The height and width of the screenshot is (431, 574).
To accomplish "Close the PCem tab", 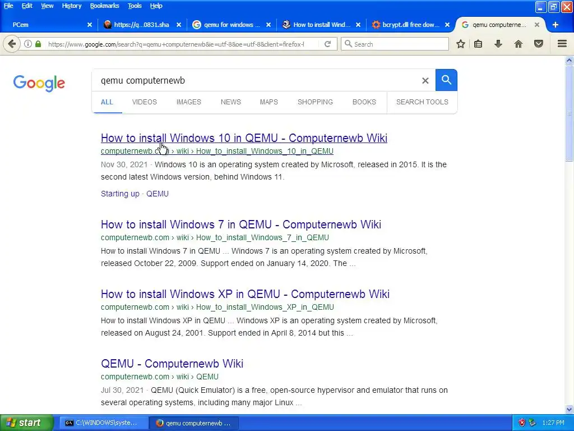I will tap(89, 25).
